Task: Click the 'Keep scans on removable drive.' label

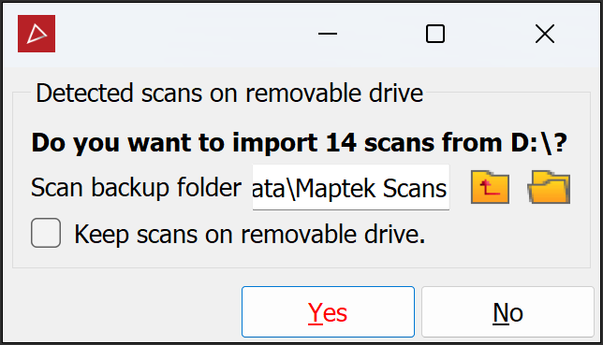Action: [250, 234]
